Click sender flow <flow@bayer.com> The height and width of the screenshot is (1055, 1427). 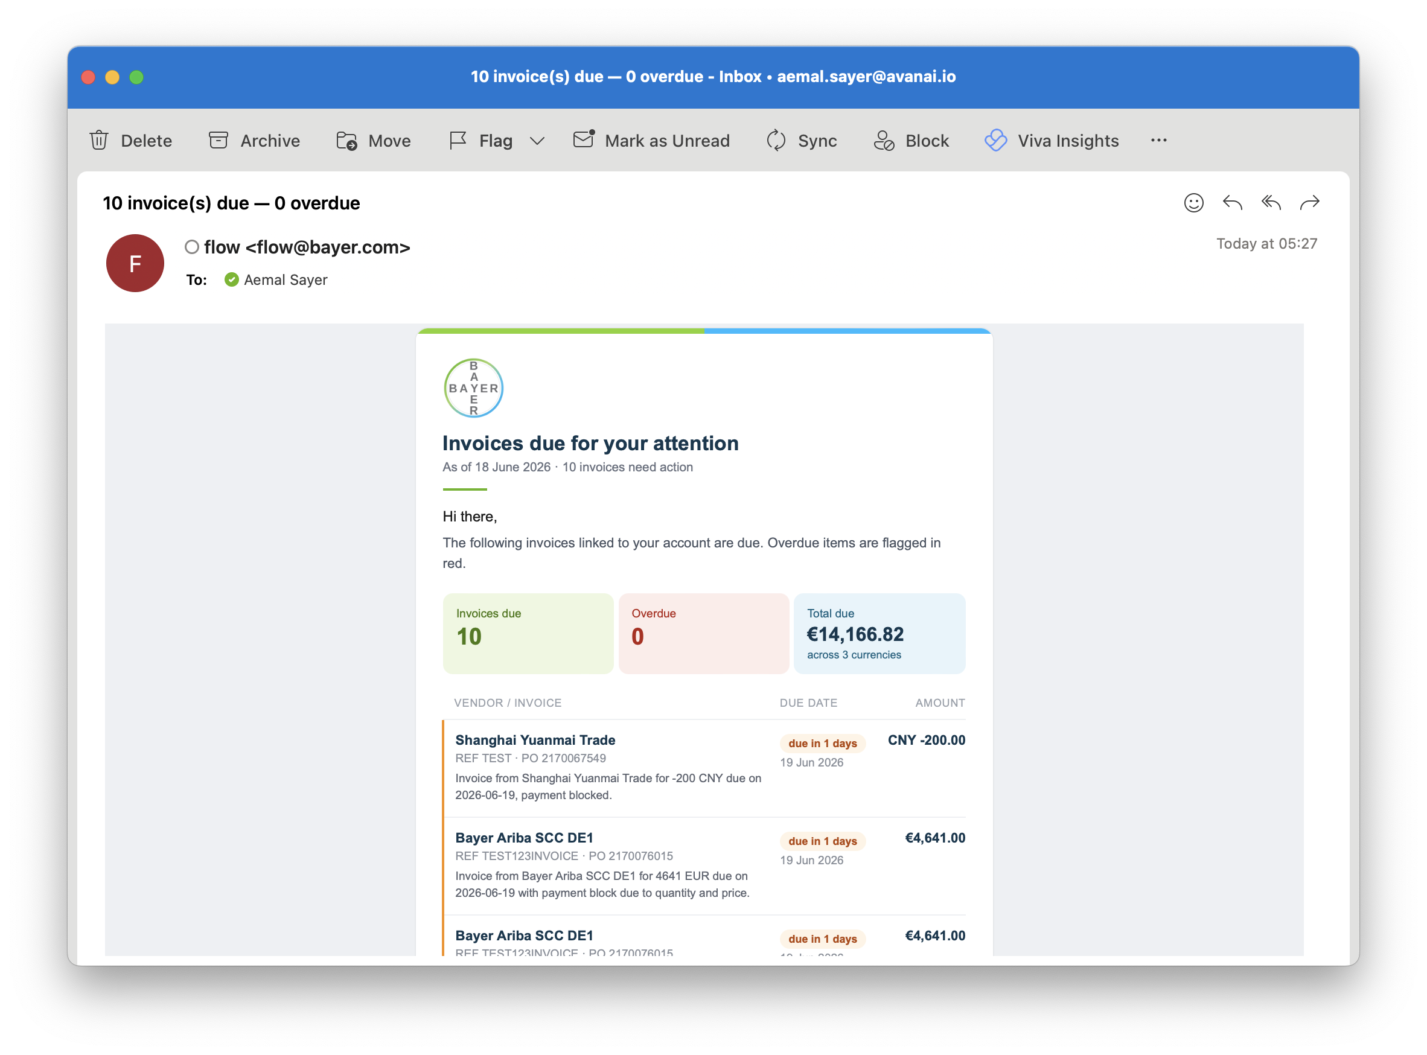click(307, 247)
